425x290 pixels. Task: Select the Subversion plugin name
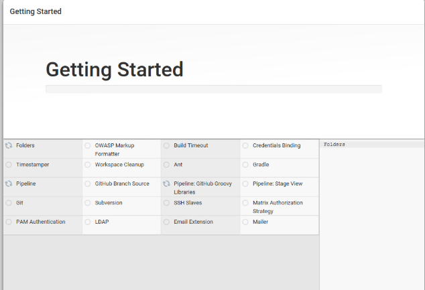tap(109, 203)
